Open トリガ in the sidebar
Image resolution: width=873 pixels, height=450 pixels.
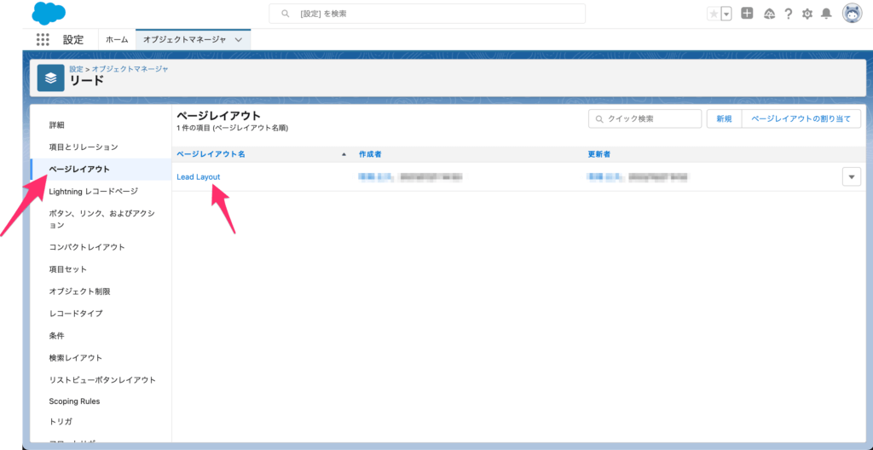point(61,422)
